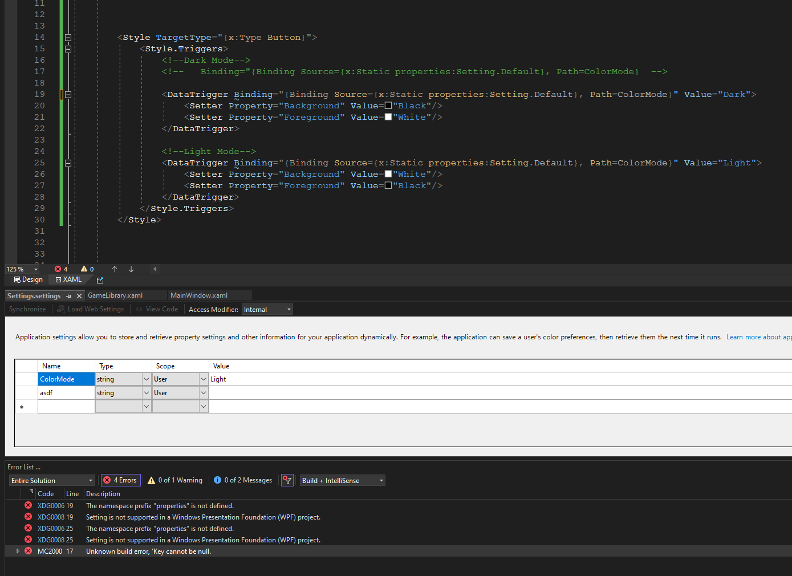792x576 pixels.
Task: Click the red error count icon in the editor status bar
Action: click(58, 269)
